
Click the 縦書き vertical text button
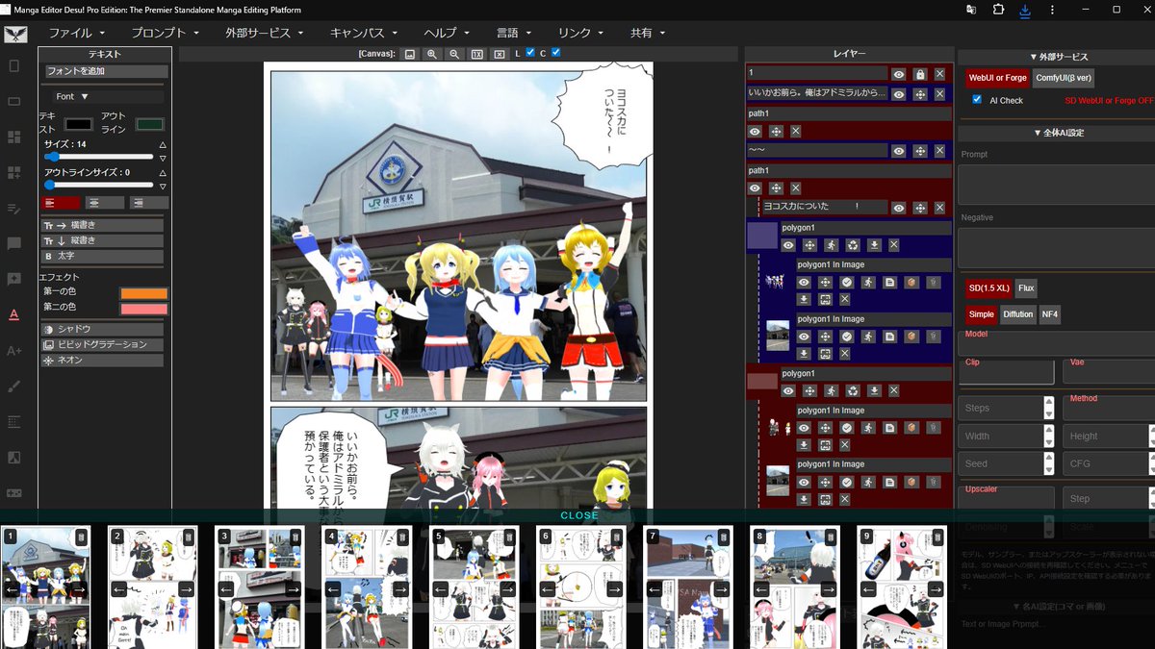point(103,240)
